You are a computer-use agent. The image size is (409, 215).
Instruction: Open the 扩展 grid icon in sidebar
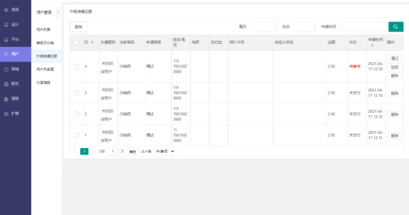click(7, 114)
